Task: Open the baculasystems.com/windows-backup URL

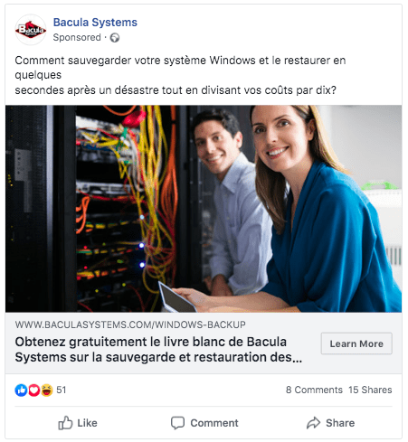Action: click(x=130, y=324)
